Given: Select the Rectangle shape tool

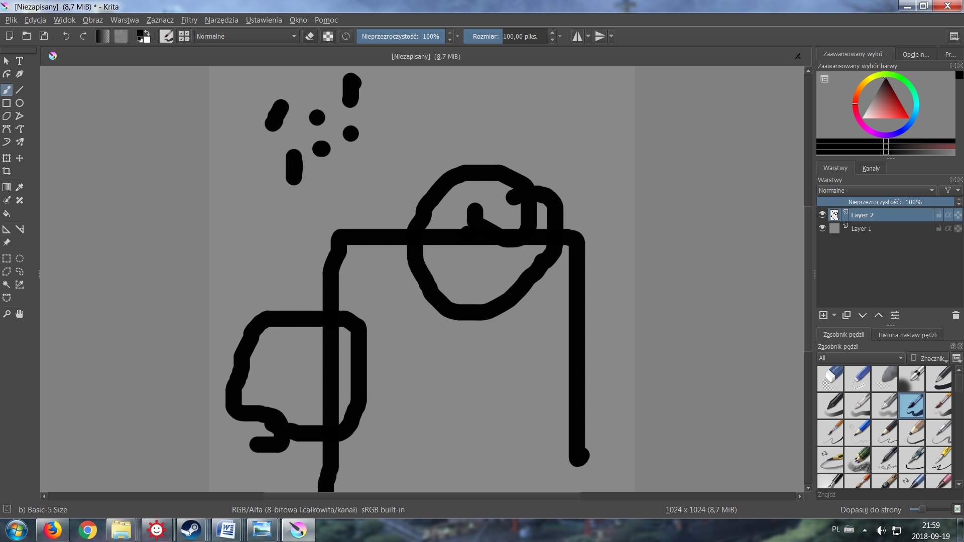Looking at the screenshot, I should click(7, 103).
